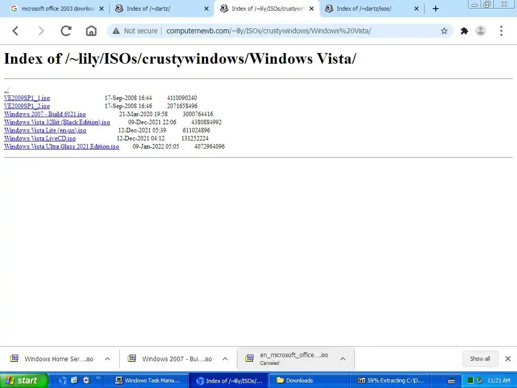
Task: Click the Not secure warning icon
Action: [x=116, y=31]
